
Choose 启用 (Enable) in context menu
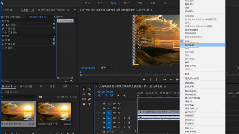tap(202, 41)
